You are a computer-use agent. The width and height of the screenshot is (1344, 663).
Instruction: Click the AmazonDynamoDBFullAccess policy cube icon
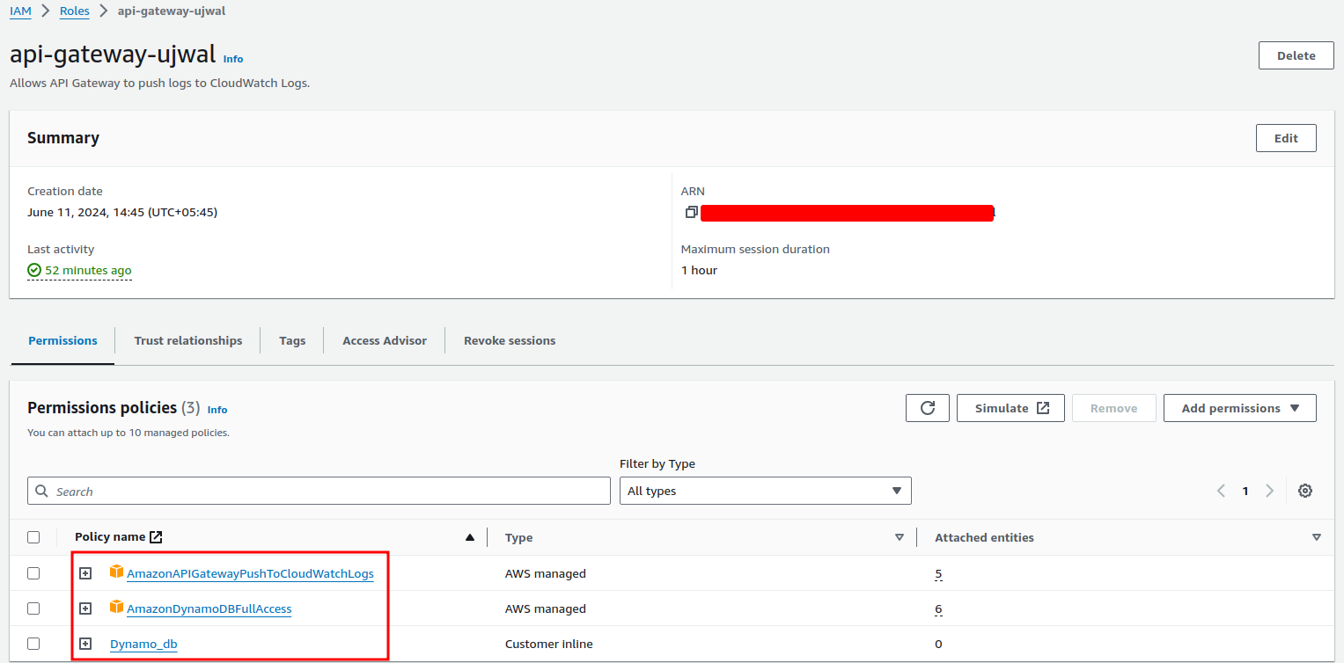click(116, 608)
